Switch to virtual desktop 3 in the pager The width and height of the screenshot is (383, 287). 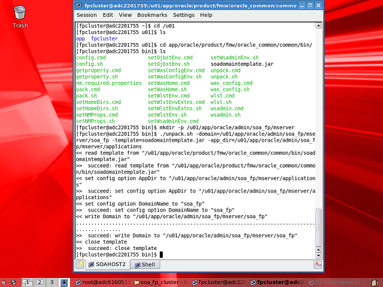pyautogui.click(x=52, y=283)
